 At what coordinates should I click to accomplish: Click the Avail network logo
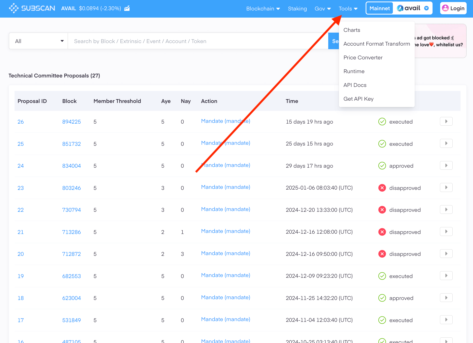400,8
